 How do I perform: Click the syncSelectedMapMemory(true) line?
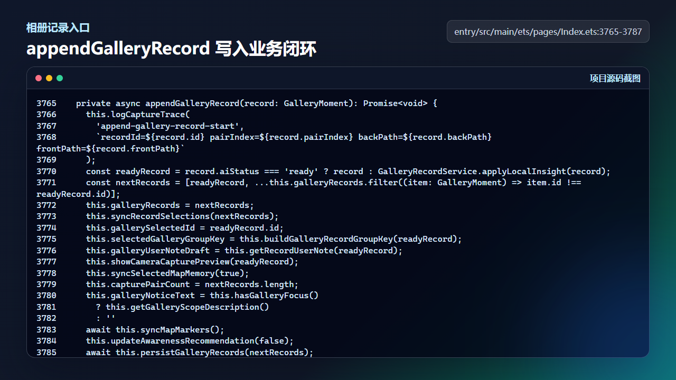167,273
